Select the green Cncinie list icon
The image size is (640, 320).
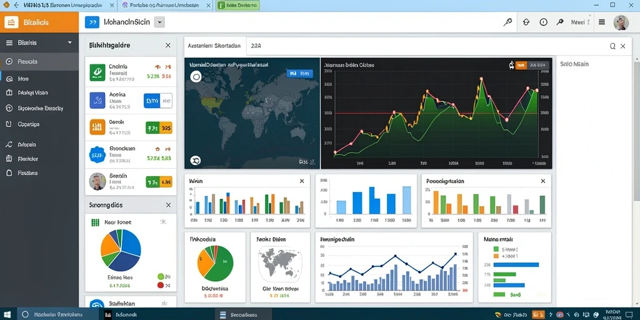tap(97, 72)
